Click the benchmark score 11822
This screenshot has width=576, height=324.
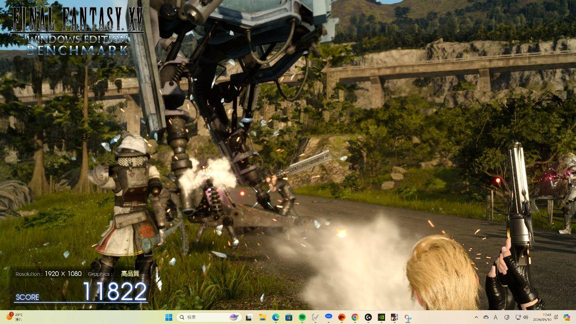coord(115,291)
